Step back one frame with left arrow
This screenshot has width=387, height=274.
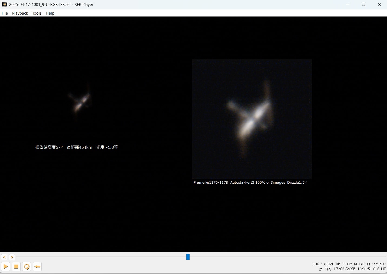pos(4,257)
